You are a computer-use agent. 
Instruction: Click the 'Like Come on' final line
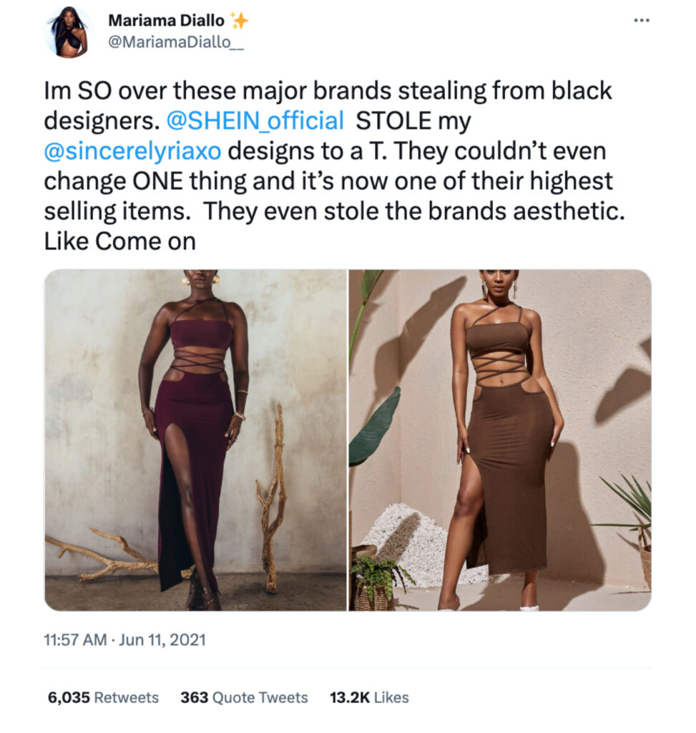[119, 242]
